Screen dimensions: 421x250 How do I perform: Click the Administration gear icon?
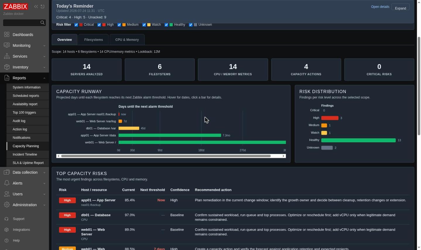click(7, 205)
